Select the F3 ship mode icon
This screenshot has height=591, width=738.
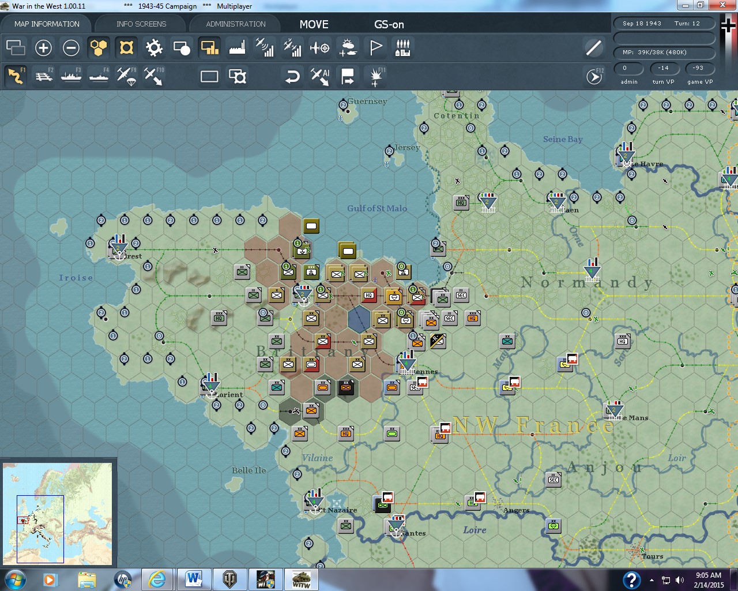tap(71, 76)
